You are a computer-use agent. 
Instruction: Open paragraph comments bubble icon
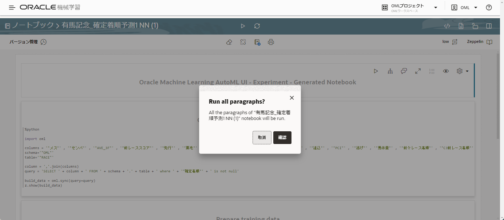coord(404,71)
